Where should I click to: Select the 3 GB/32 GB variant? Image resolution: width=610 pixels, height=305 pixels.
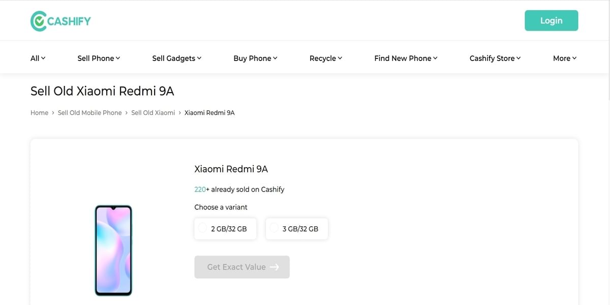[x=297, y=229]
